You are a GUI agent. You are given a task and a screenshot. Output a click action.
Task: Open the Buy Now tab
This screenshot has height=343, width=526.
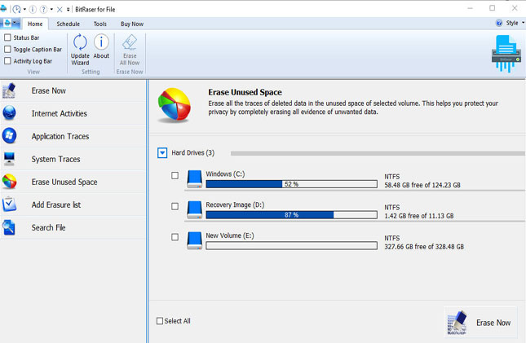(132, 24)
